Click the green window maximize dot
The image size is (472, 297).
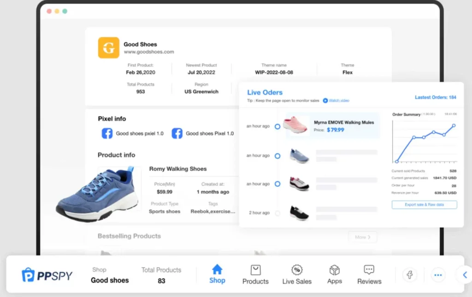coord(65,11)
